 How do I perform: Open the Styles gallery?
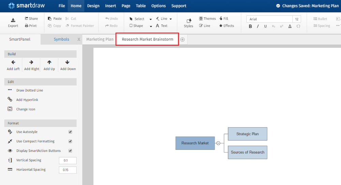[189, 23]
